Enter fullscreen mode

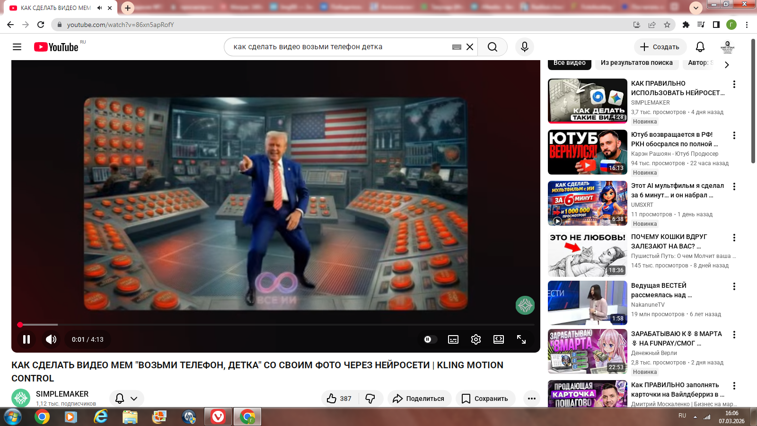[x=521, y=339]
